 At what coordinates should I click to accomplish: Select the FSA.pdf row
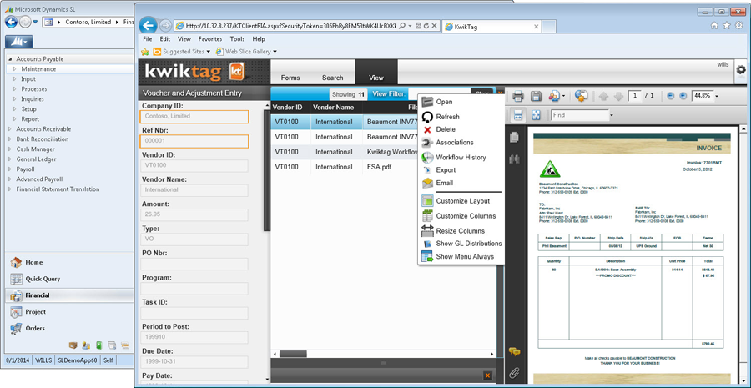pyautogui.click(x=344, y=167)
